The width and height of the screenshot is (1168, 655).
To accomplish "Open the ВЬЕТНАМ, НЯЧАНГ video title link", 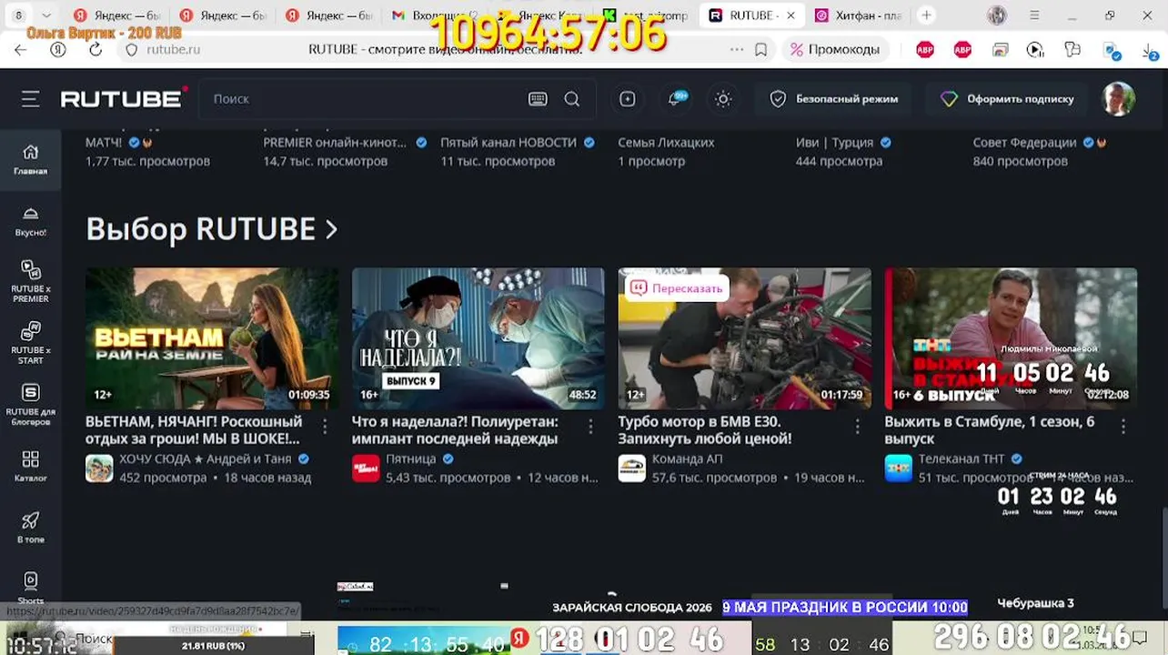I will 194,430.
